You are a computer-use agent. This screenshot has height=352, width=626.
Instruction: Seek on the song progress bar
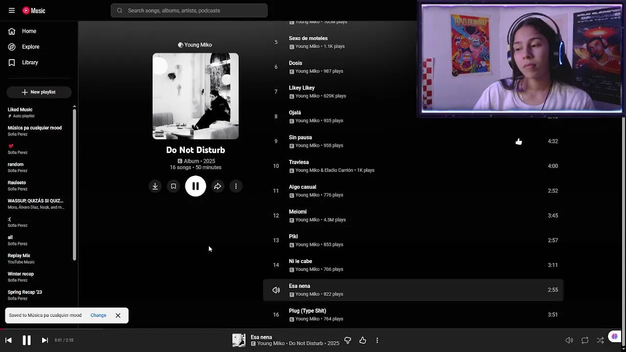coord(313,329)
